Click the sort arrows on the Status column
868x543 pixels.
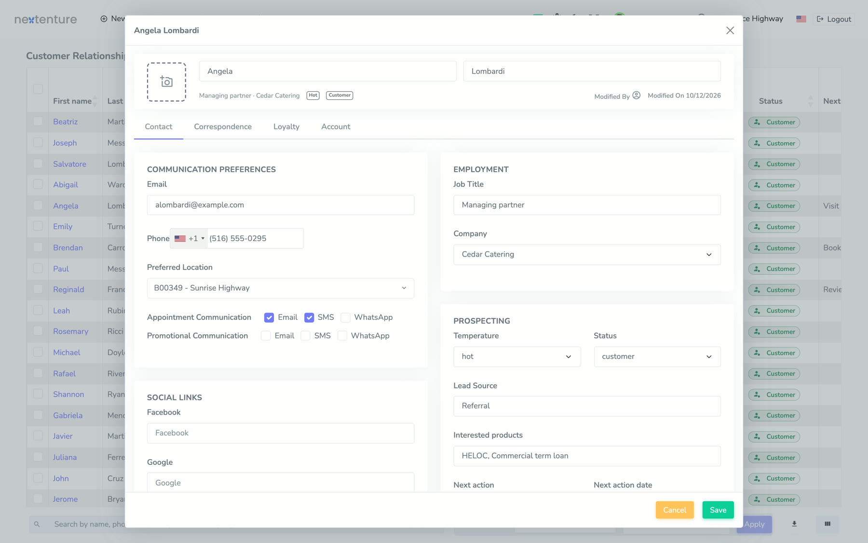(810, 101)
